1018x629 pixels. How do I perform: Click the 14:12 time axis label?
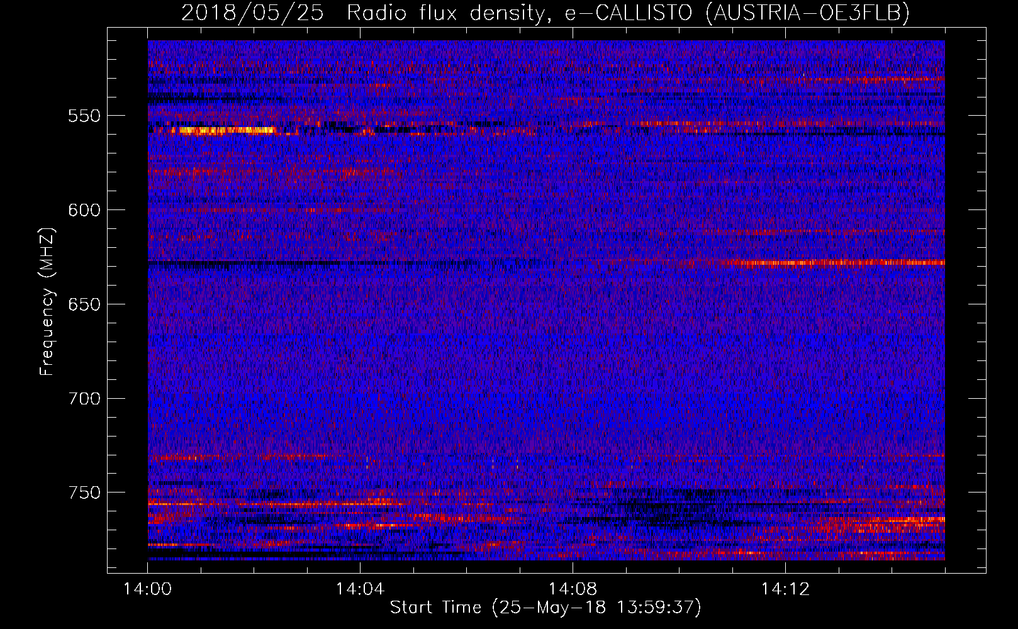(x=785, y=589)
